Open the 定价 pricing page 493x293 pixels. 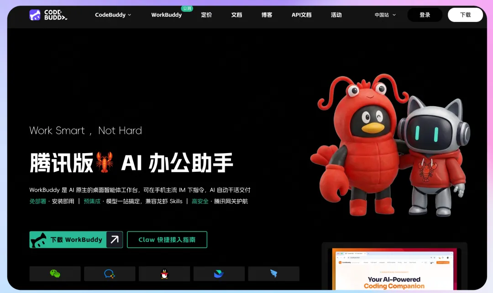pyautogui.click(x=206, y=15)
